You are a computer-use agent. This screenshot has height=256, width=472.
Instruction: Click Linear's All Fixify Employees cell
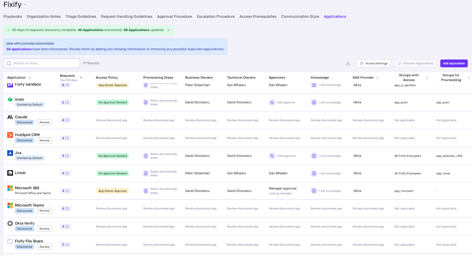point(408,173)
